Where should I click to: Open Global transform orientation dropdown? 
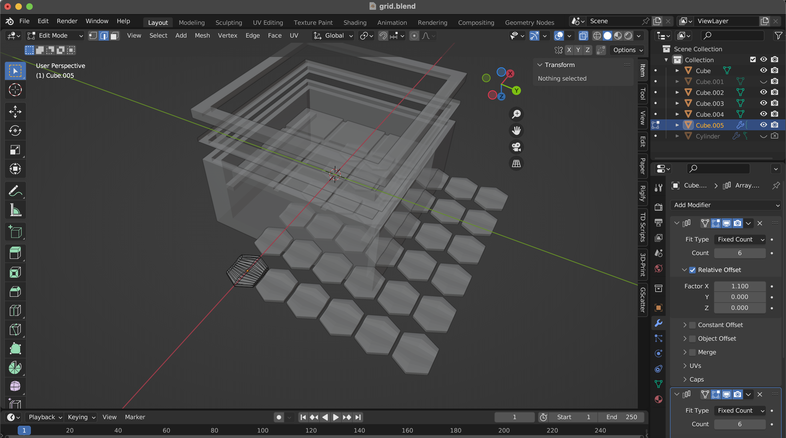pyautogui.click(x=333, y=36)
